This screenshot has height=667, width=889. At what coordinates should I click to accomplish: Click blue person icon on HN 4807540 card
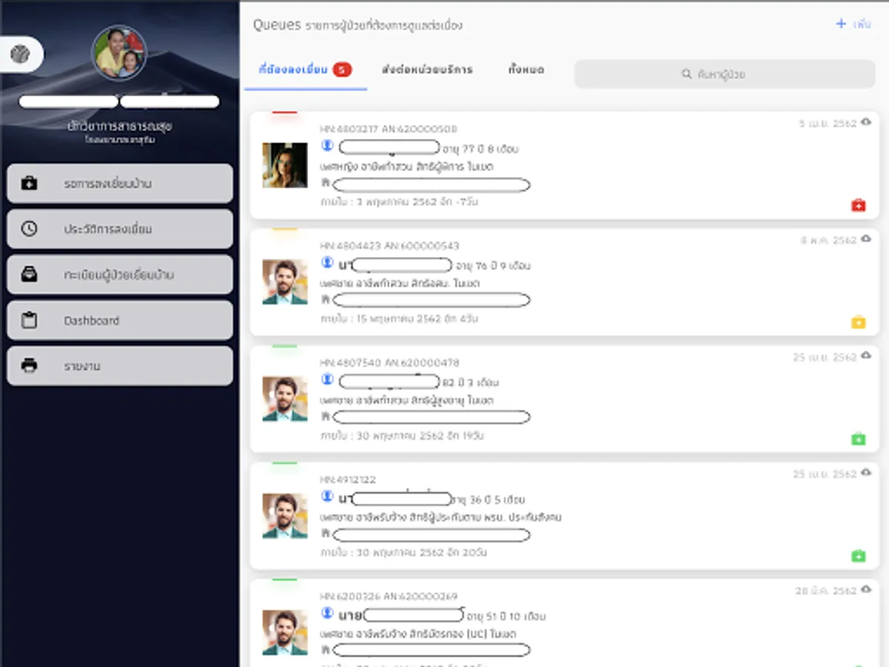327,379
